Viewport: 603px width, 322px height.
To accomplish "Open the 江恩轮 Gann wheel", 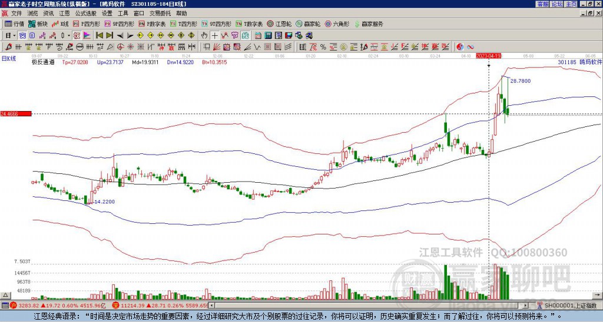I will click(280, 24).
